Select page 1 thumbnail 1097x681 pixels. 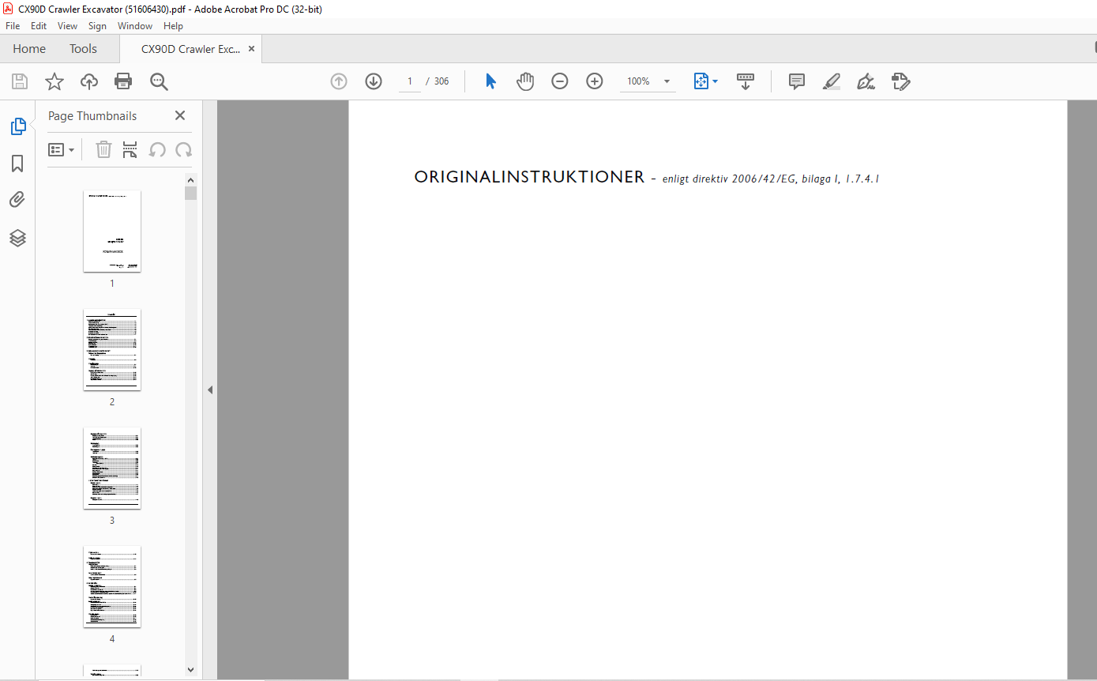pyautogui.click(x=112, y=231)
